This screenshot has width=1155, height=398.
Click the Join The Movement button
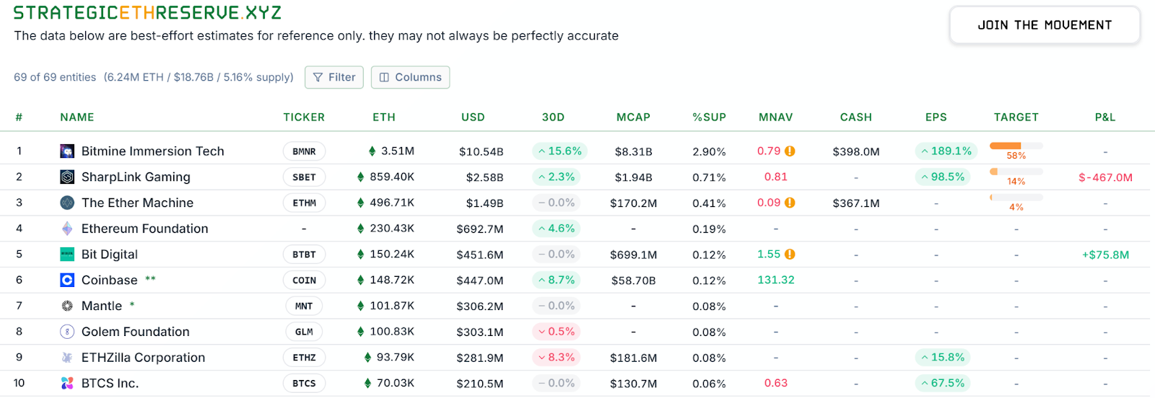click(1045, 25)
